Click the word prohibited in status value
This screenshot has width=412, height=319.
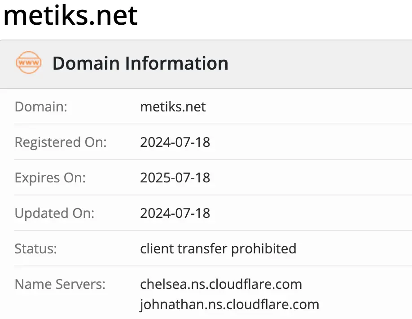pyautogui.click(x=263, y=248)
